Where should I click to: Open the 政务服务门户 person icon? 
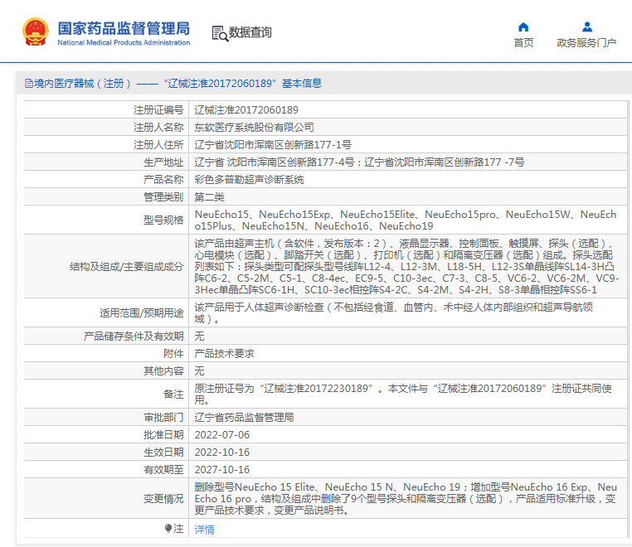point(587,27)
